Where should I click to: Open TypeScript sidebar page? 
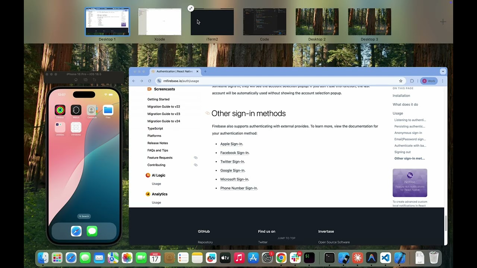click(155, 128)
